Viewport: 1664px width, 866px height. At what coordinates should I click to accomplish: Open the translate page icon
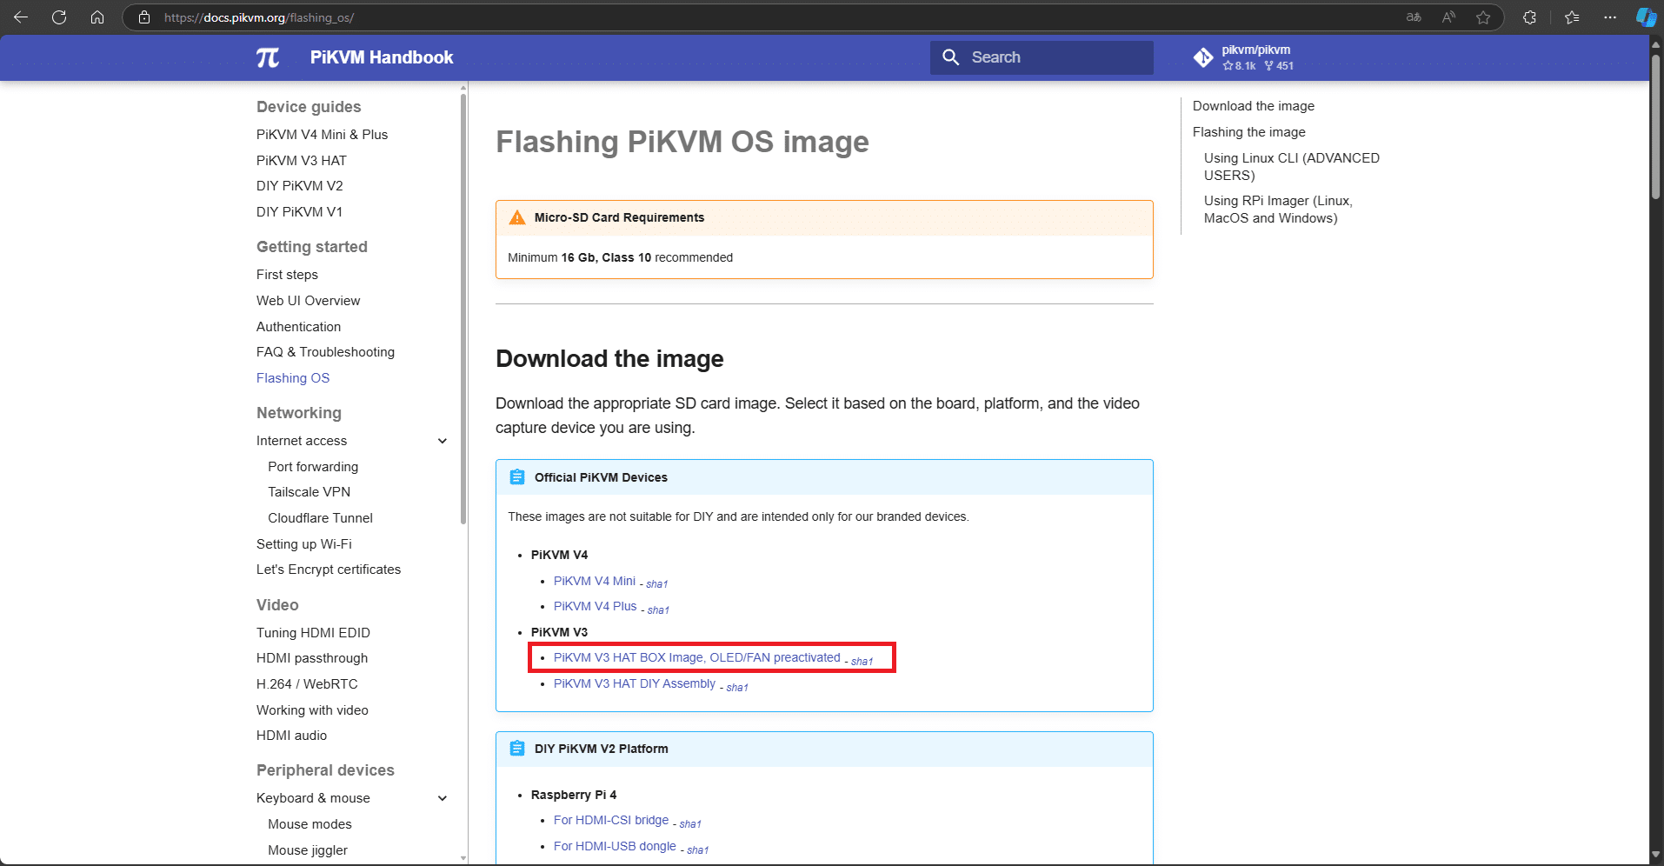click(x=1414, y=17)
